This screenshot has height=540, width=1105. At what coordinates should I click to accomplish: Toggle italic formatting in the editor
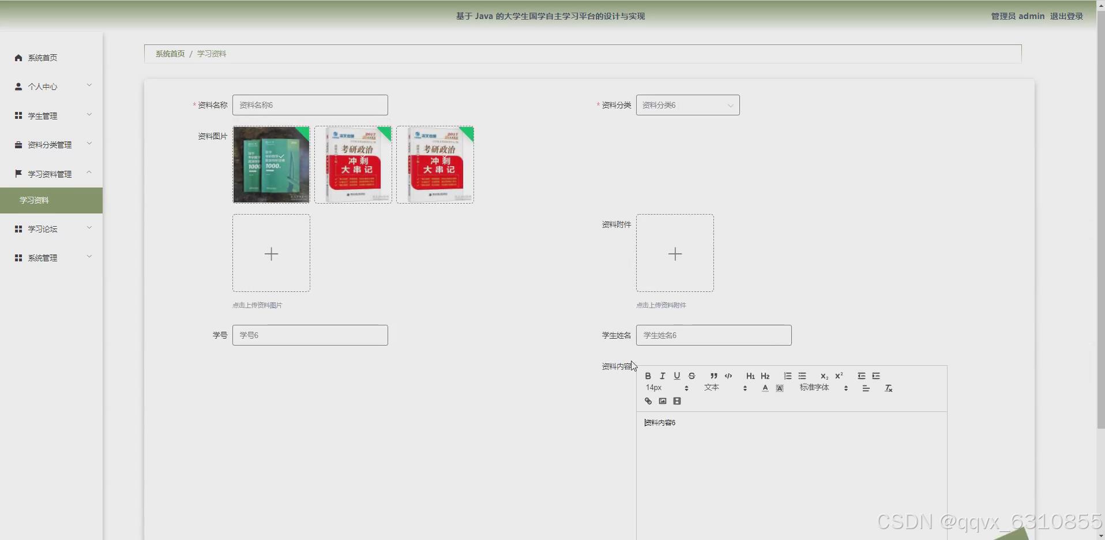click(x=662, y=376)
